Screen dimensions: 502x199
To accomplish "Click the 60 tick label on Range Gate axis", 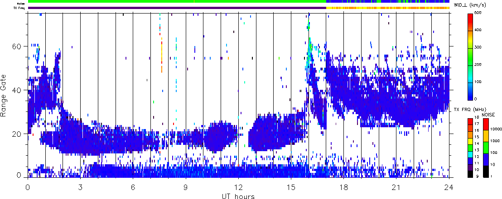I will (x=16, y=46).
